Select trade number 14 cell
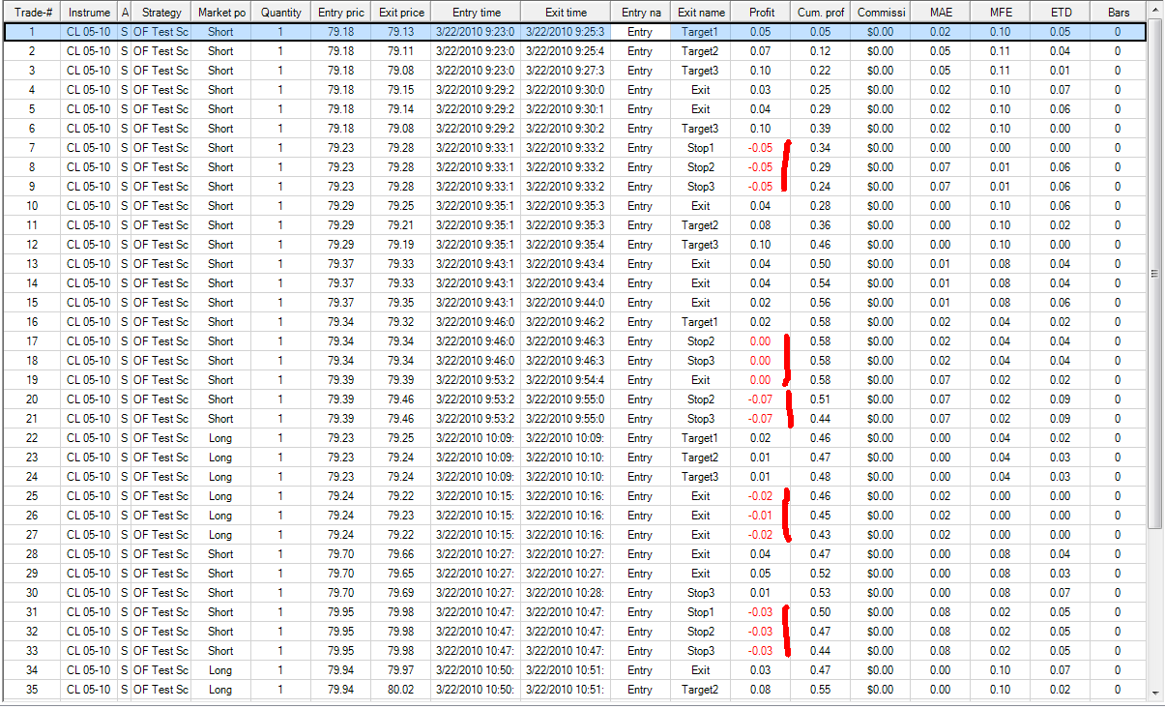The image size is (1165, 709). (x=32, y=283)
